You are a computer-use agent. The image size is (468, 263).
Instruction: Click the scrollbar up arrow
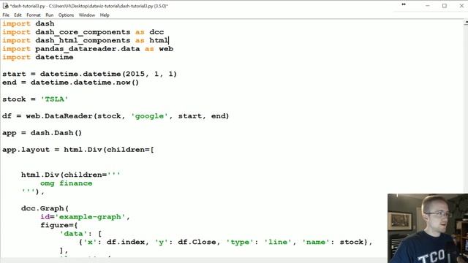[x=466, y=23]
